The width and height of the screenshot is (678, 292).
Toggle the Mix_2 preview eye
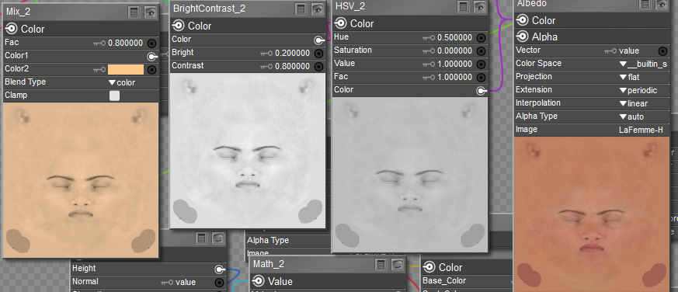tap(151, 12)
